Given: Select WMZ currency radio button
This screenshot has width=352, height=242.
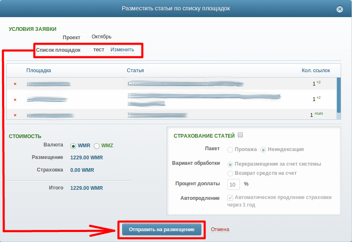Looking at the screenshot, I should [97, 146].
